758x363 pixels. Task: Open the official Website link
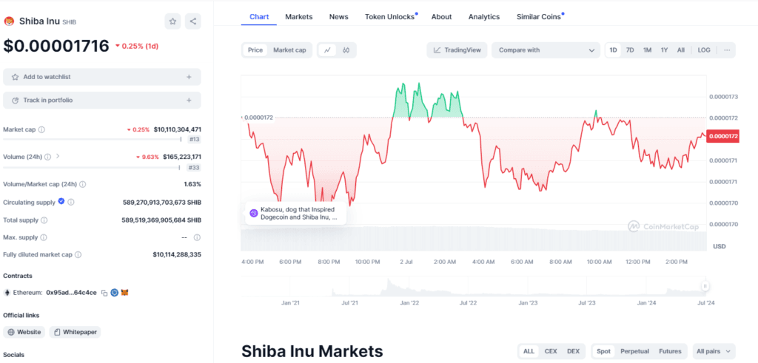tap(24, 332)
